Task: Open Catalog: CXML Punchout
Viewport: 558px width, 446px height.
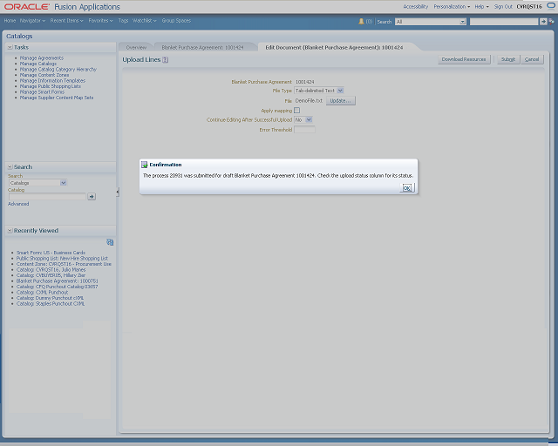Action: (x=42, y=293)
